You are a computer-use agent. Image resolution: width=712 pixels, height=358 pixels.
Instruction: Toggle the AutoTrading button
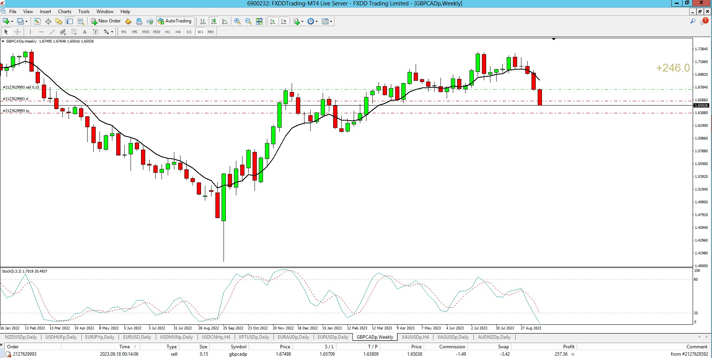pyautogui.click(x=175, y=21)
